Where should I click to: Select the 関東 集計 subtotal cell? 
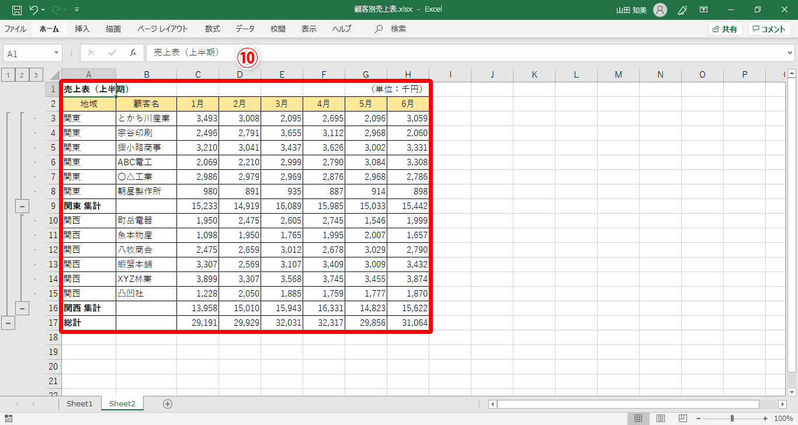89,206
